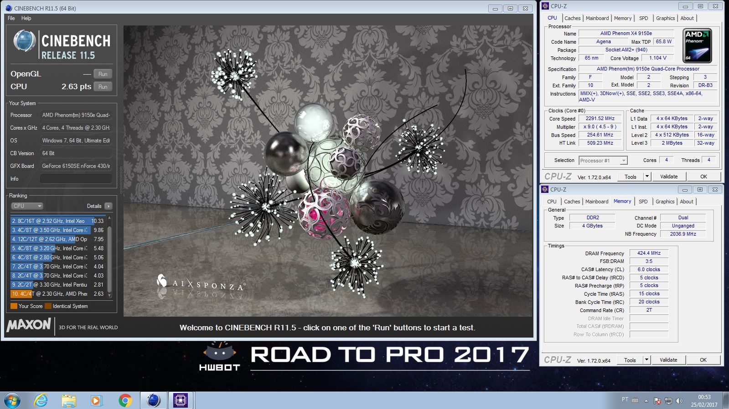Open Windows Explorer folder icon in taskbar

coord(69,400)
